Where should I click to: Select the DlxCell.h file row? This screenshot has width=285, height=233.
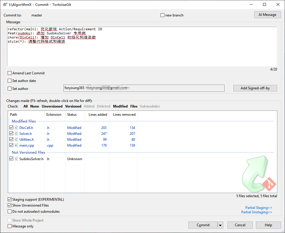(x=73, y=128)
